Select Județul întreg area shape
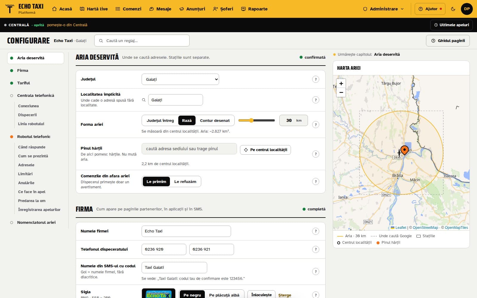The height and width of the screenshot is (298, 477). (160, 120)
